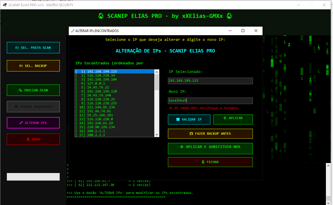This screenshot has width=333, height=205.
Task: Select list row 200.1.1.1
Action: 114,131
